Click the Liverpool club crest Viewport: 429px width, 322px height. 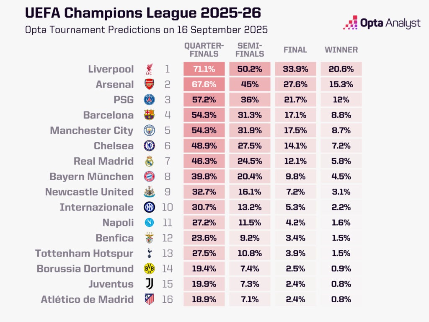[149, 69]
